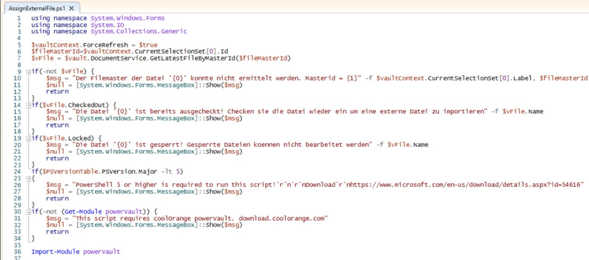Click the -lt operator on line 24
Viewport: 589px width, 260px height.
pos(166,171)
